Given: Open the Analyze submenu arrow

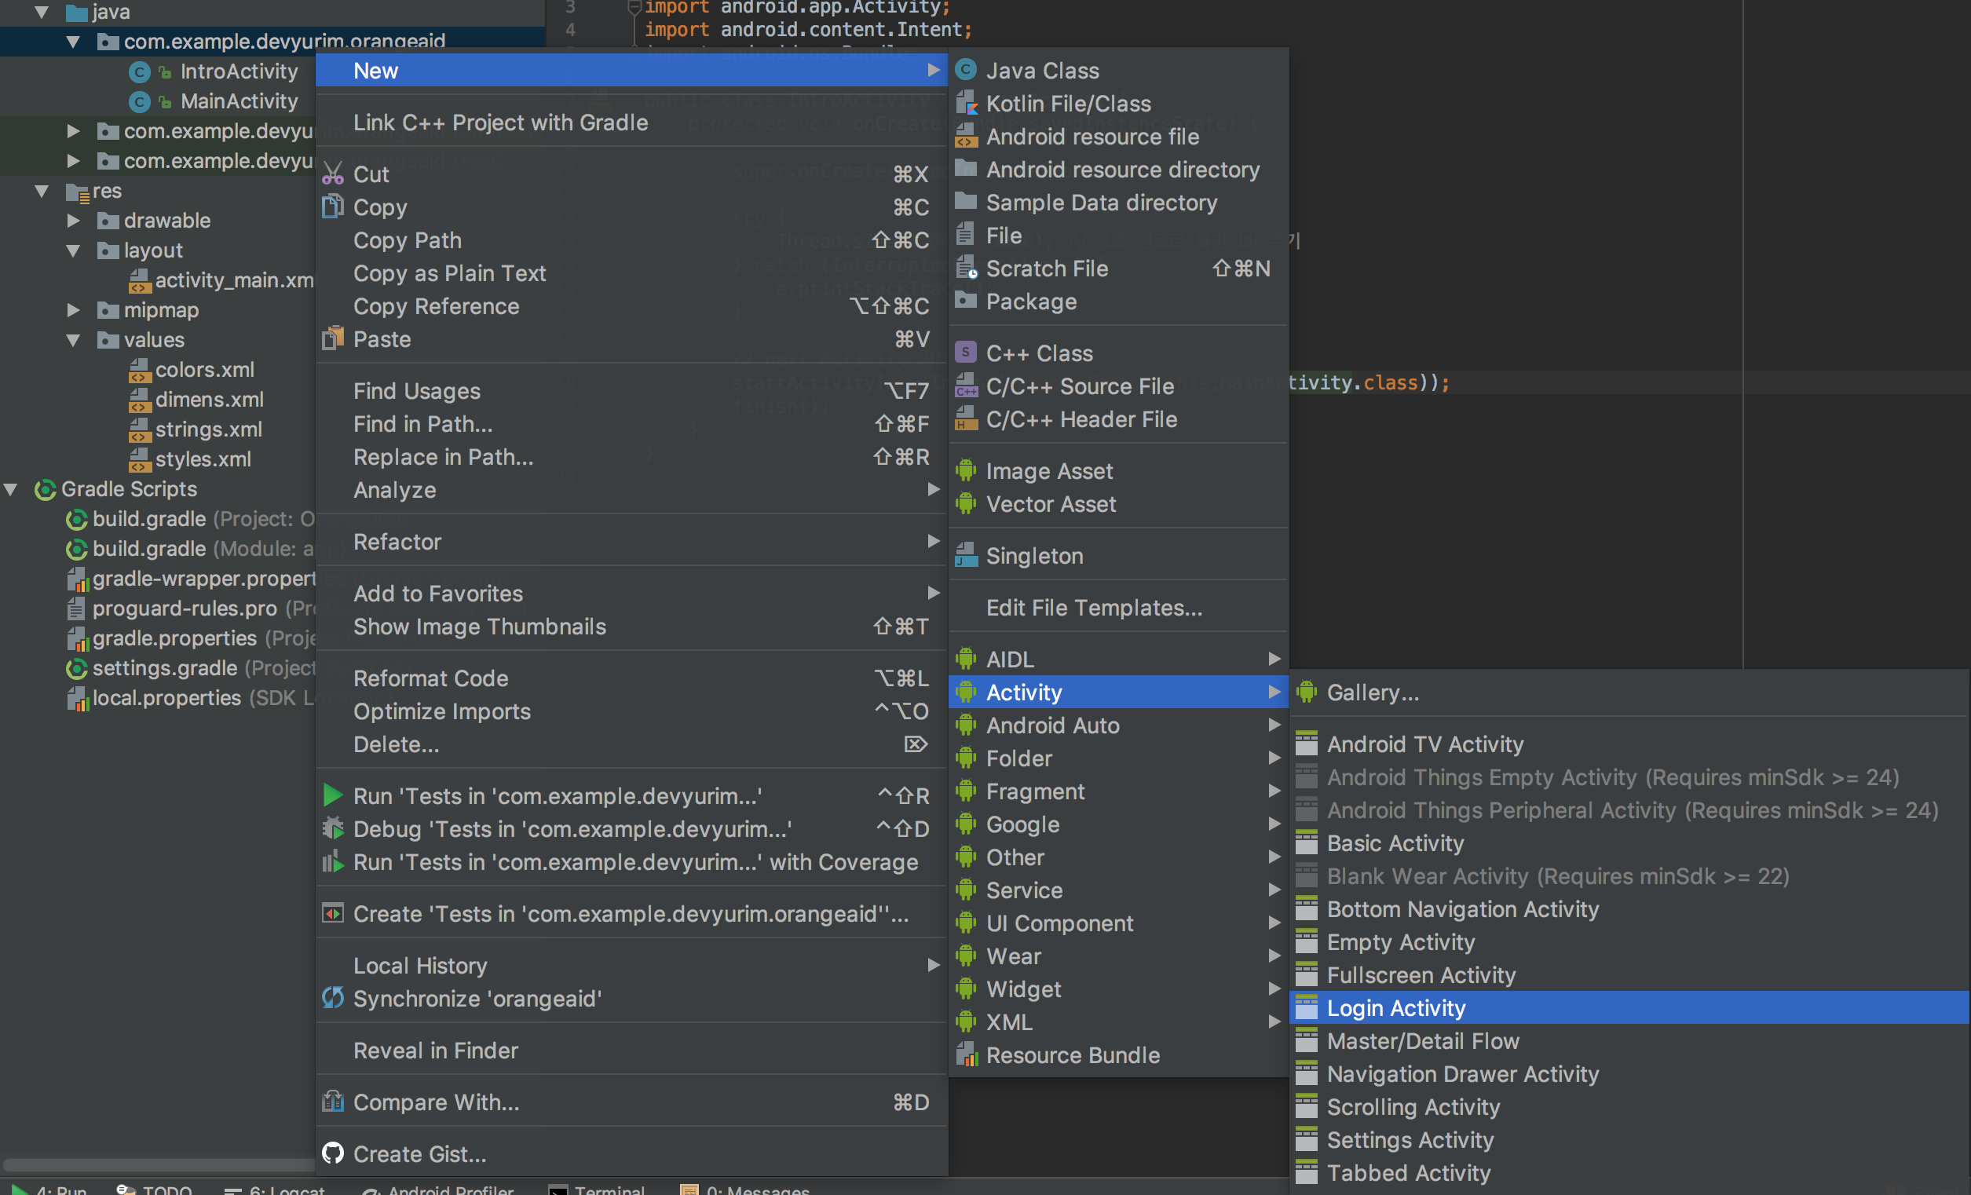Looking at the screenshot, I should point(933,488).
